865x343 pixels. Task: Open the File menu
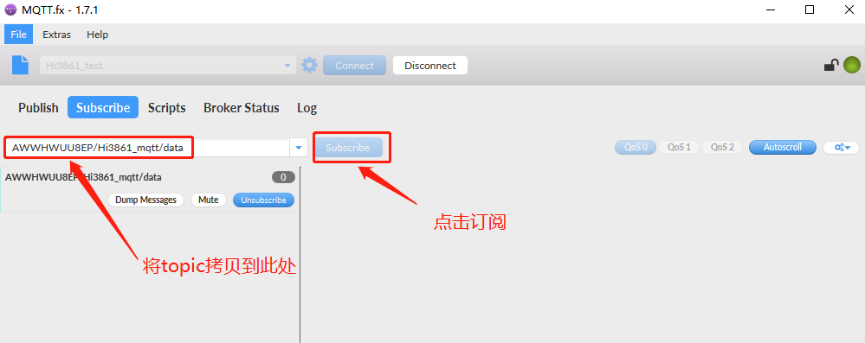click(x=19, y=35)
